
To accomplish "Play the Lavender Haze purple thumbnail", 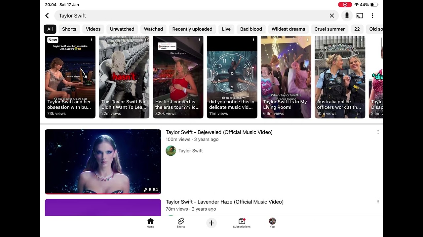I will click(x=103, y=207).
